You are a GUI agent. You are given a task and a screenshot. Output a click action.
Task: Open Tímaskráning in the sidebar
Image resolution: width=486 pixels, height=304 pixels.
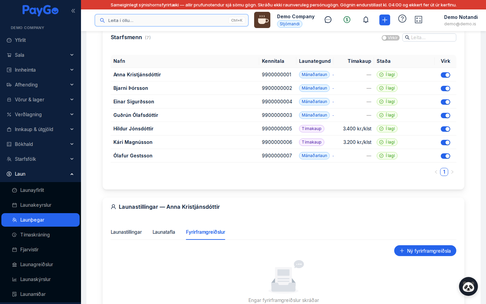click(40, 235)
